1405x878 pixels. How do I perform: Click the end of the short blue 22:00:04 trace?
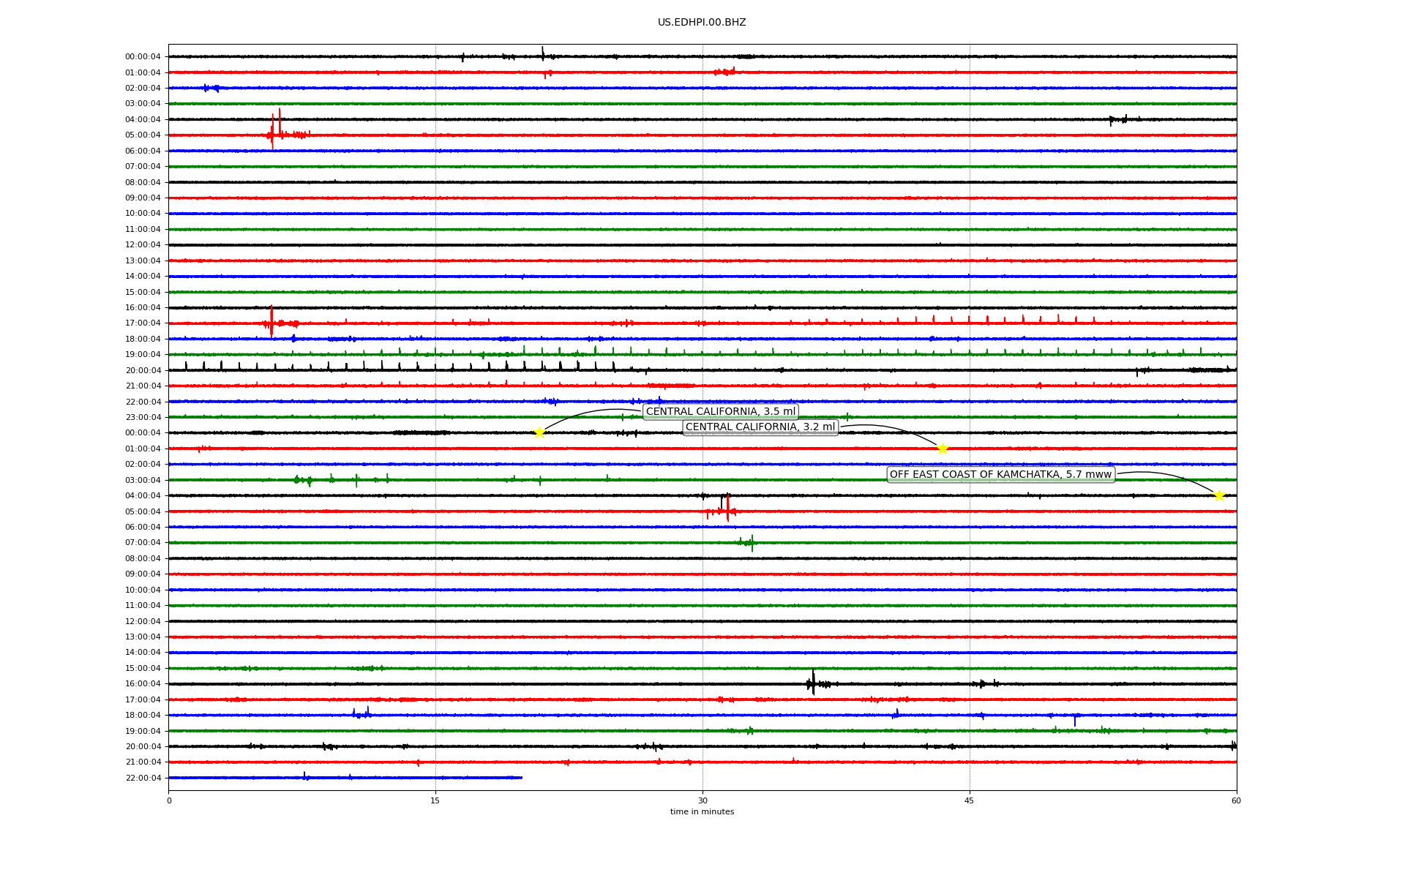click(x=521, y=778)
